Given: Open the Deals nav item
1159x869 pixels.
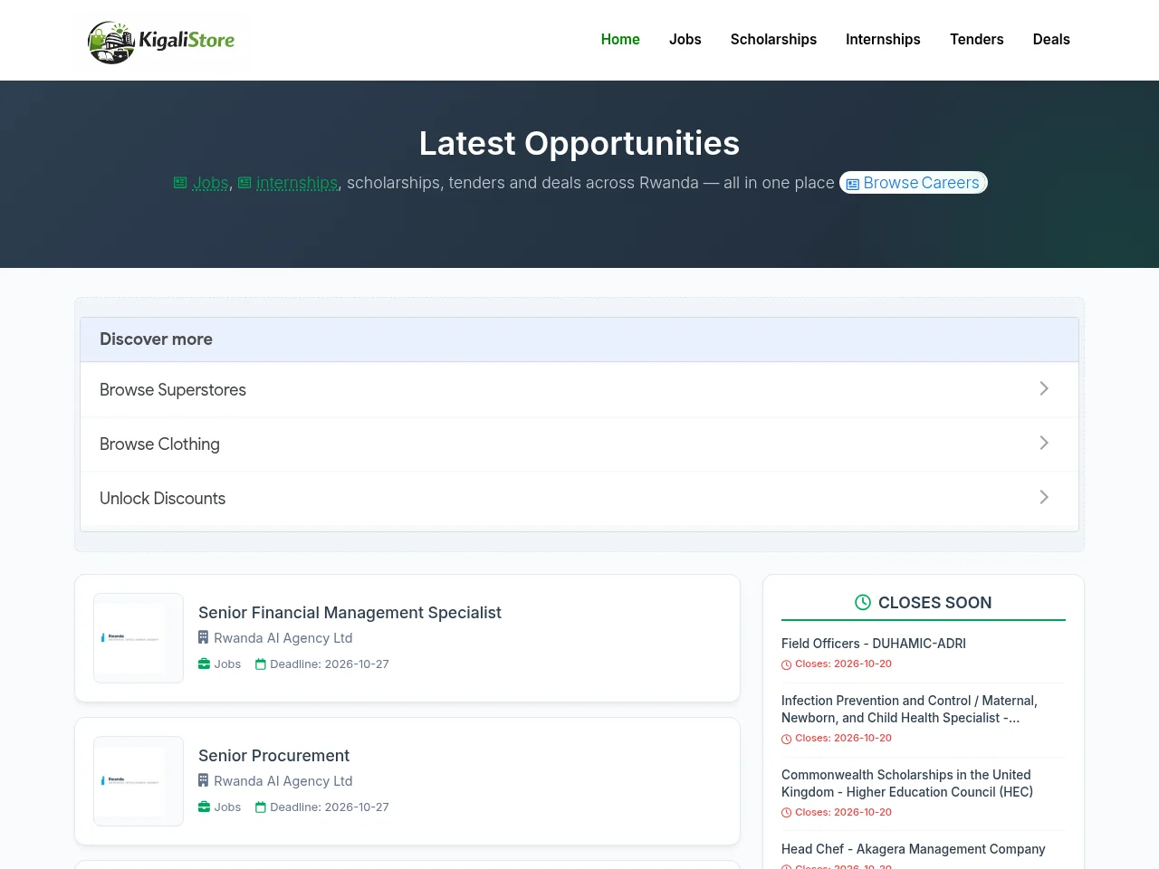Looking at the screenshot, I should pyautogui.click(x=1051, y=40).
